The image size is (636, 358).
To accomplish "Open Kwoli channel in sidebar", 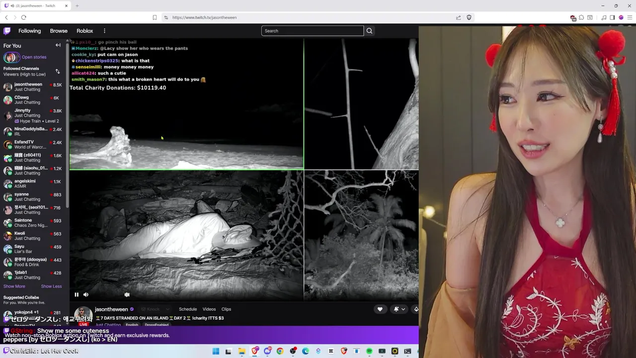I will pos(33,236).
